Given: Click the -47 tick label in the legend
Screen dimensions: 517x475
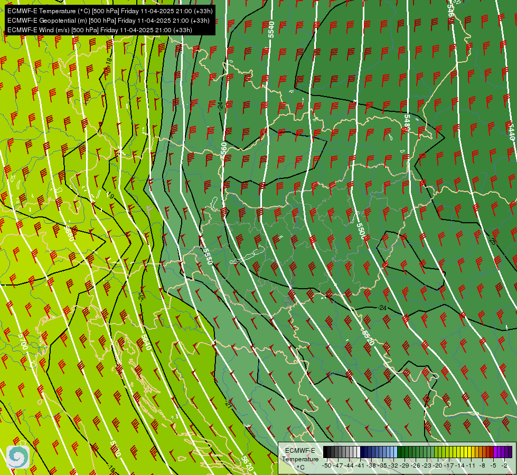Looking at the screenshot, I should click(x=338, y=465).
